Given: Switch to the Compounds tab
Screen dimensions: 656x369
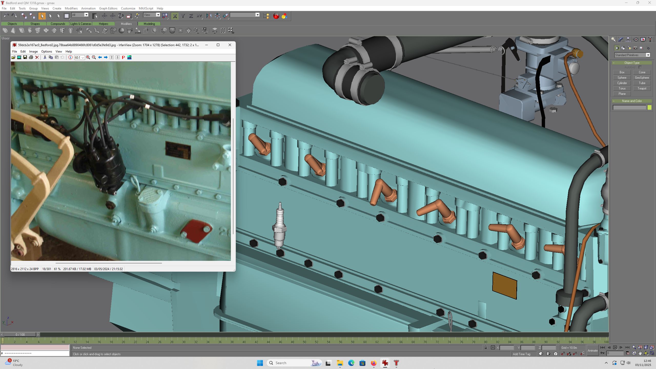Looking at the screenshot, I should (x=58, y=24).
